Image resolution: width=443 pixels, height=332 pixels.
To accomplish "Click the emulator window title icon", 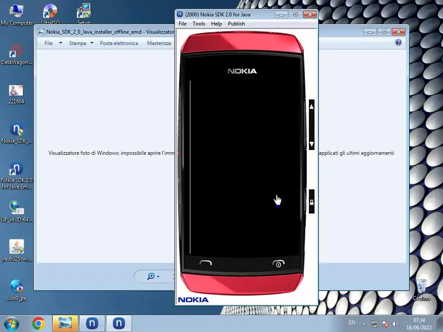I will coord(180,14).
